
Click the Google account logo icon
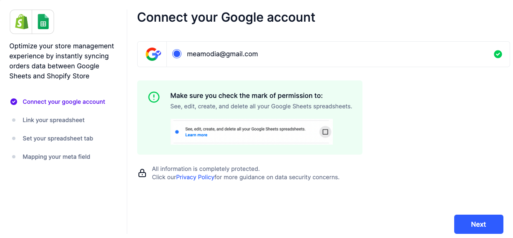pyautogui.click(x=153, y=54)
